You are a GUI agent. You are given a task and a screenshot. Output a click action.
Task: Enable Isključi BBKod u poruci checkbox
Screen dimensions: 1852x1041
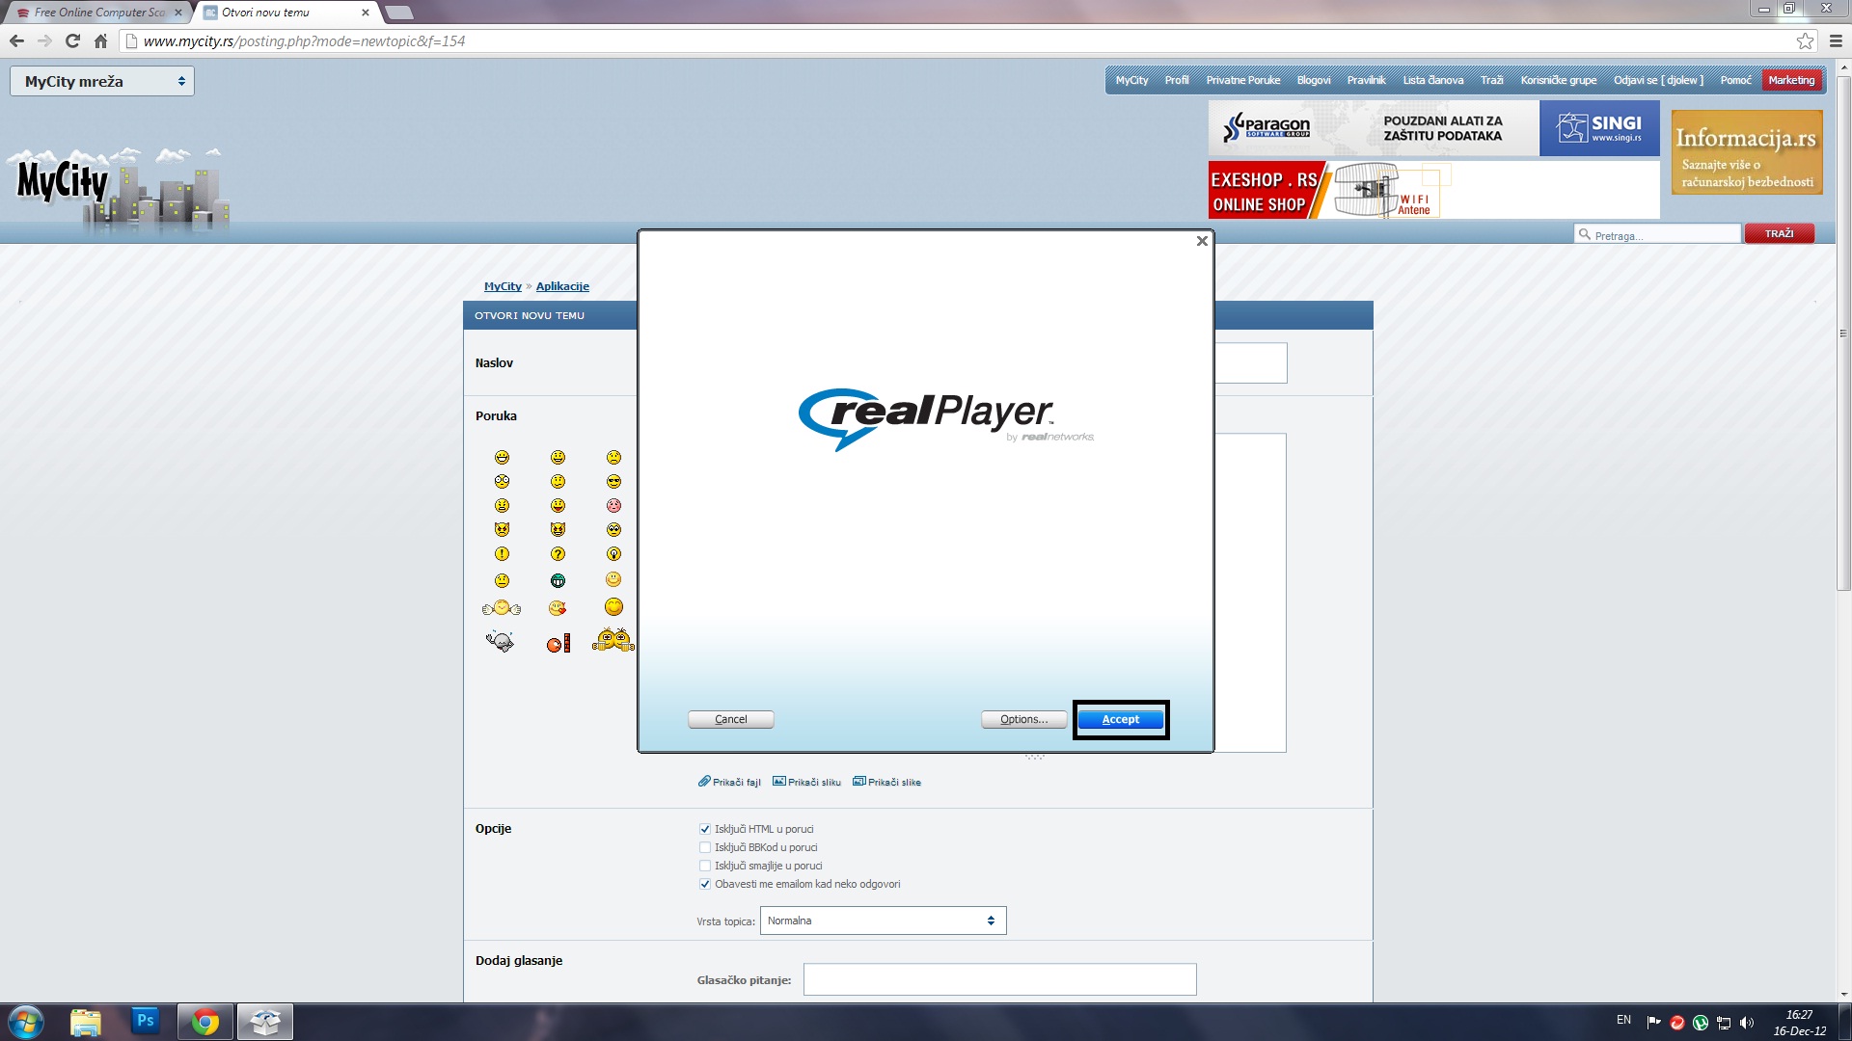click(705, 847)
